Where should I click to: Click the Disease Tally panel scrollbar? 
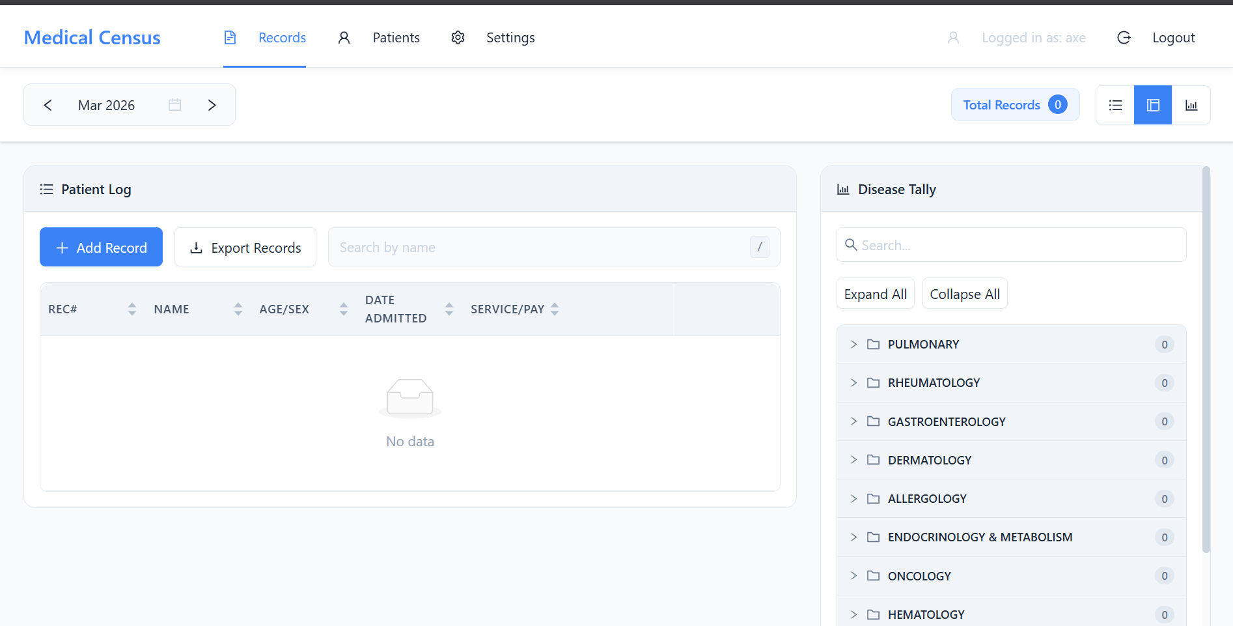pyautogui.click(x=1206, y=358)
